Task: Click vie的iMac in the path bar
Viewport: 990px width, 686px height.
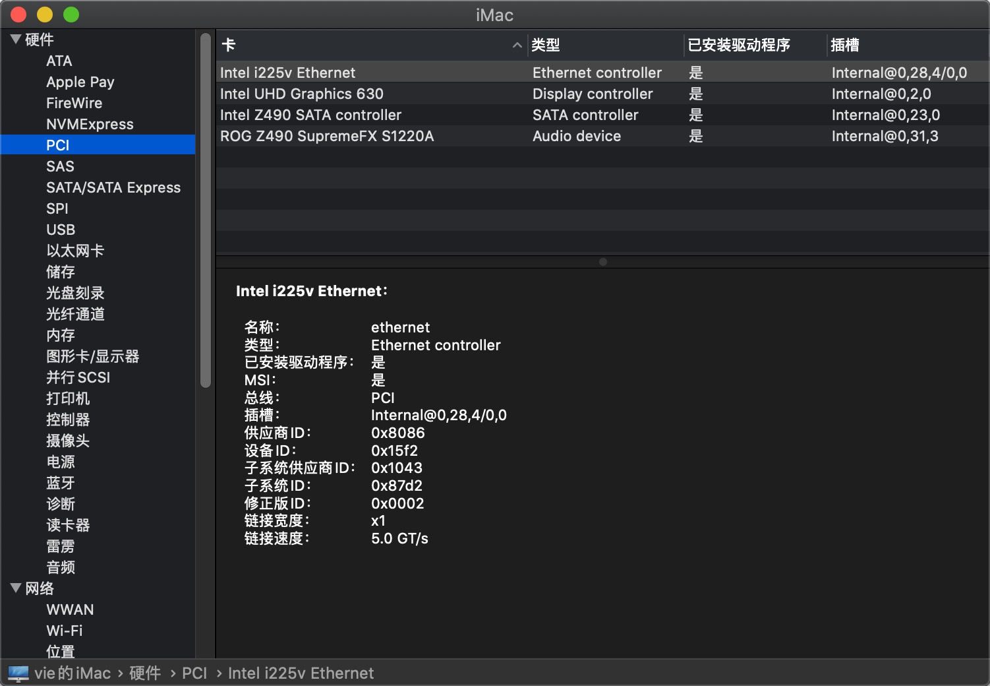Action: pyautogui.click(x=73, y=673)
